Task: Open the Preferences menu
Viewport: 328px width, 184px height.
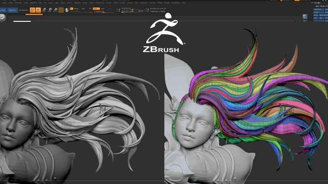Action: [100, 3]
